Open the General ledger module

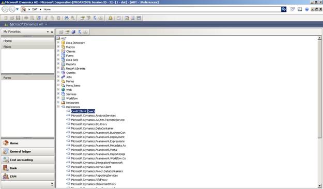(27, 151)
